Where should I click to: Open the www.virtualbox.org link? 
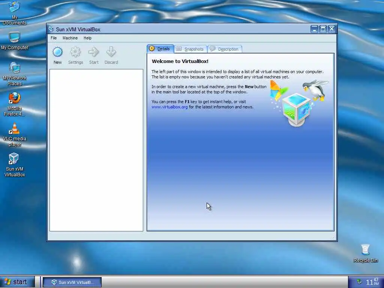coord(169,107)
